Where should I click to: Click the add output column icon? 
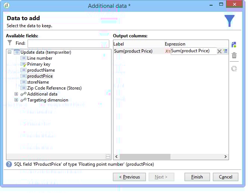234,45
